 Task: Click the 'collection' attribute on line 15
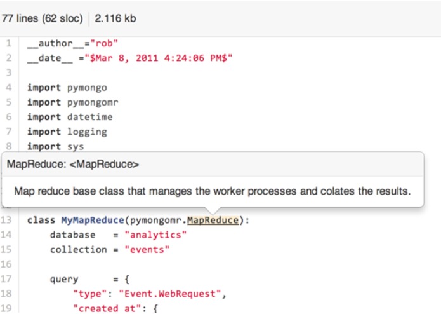[79, 250]
